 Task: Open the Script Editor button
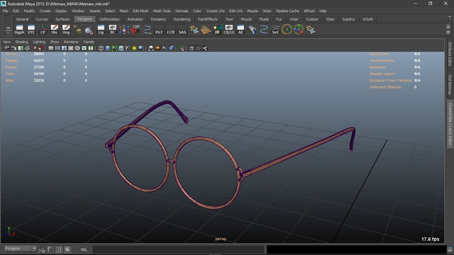pos(450,249)
